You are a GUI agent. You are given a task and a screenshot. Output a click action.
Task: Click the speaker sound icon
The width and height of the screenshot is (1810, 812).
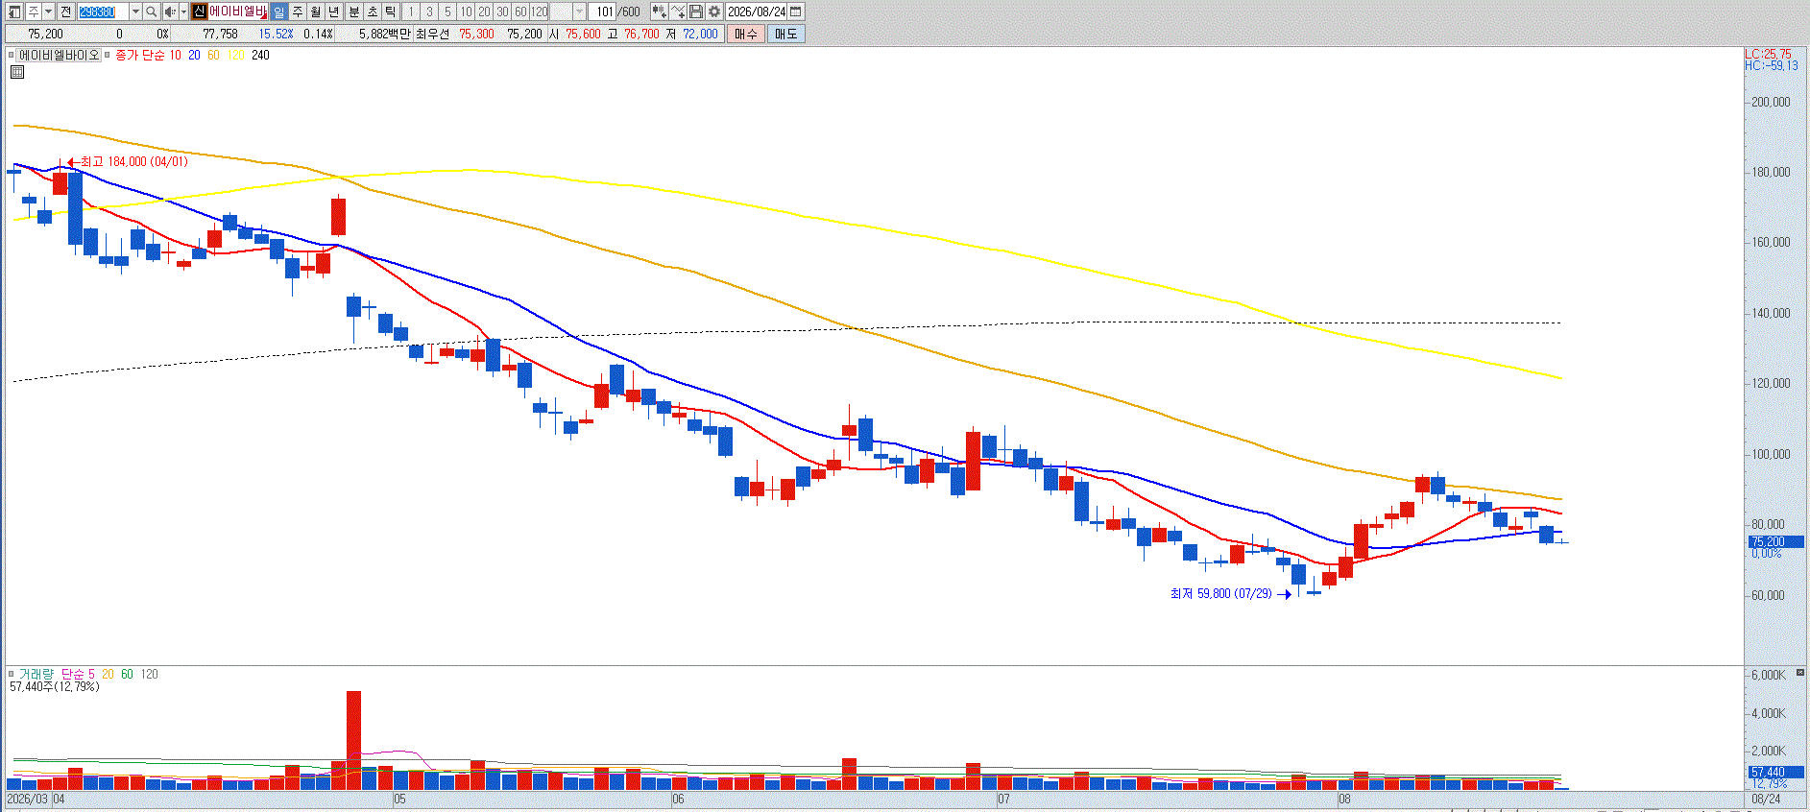(170, 12)
